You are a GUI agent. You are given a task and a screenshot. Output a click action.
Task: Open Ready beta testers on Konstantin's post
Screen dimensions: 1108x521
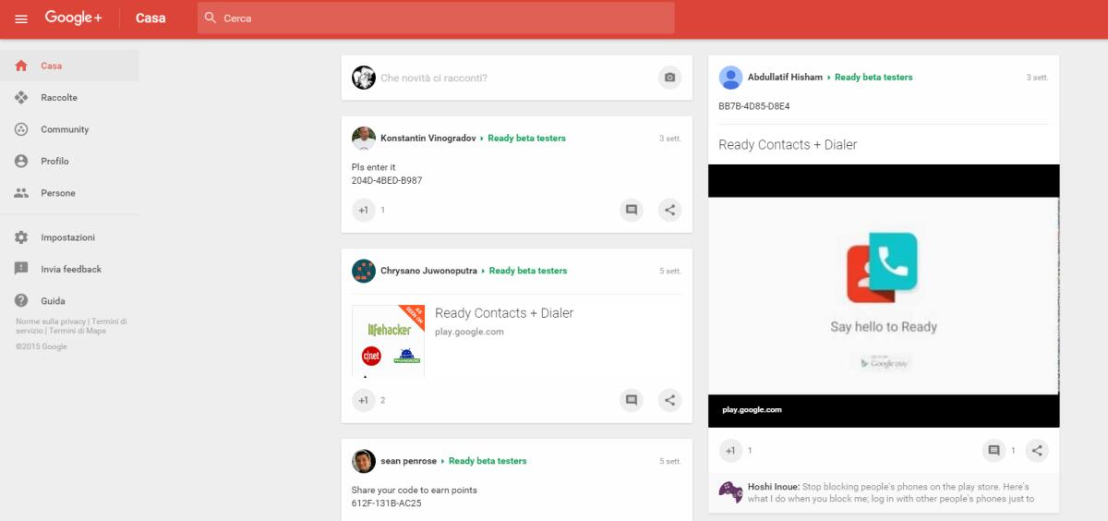pos(526,139)
